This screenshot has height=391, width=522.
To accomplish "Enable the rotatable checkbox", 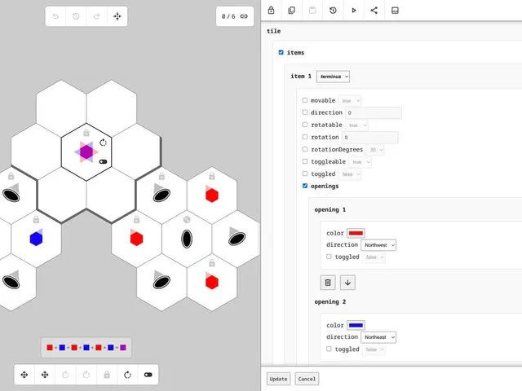I will click(305, 125).
